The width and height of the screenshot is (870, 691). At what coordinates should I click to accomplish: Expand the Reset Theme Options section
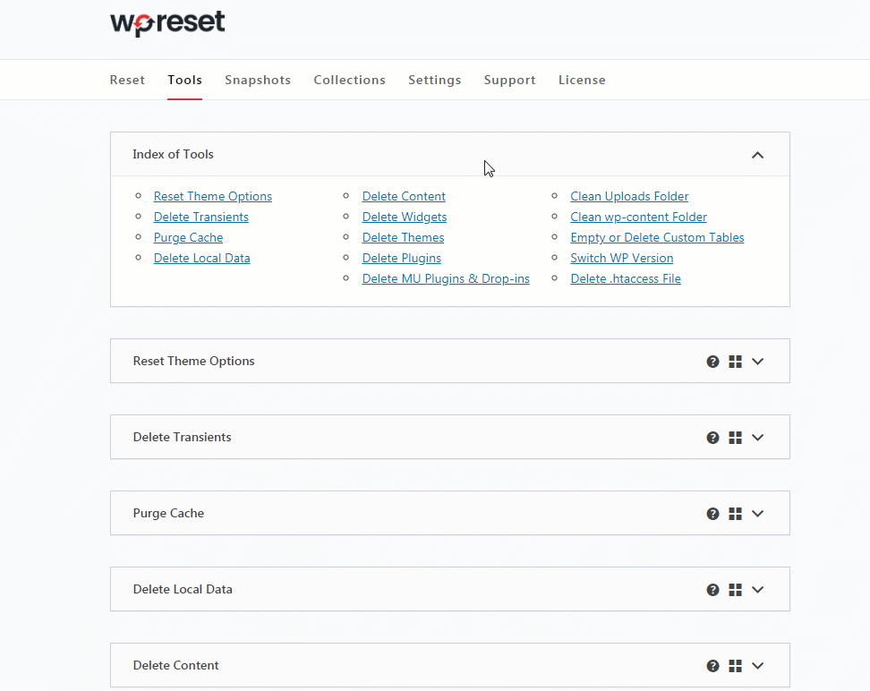coord(757,362)
